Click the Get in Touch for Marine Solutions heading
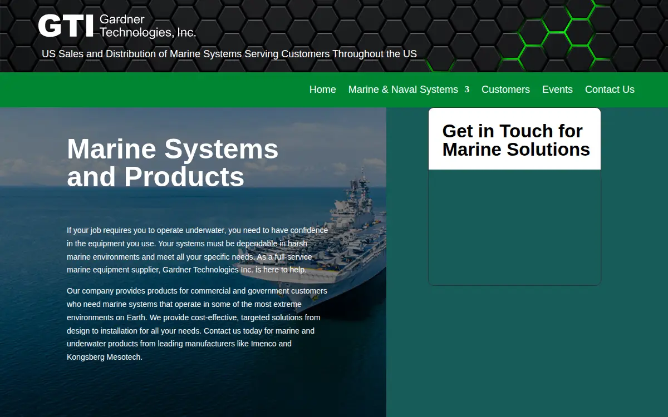The width and height of the screenshot is (668, 417). coord(516,140)
